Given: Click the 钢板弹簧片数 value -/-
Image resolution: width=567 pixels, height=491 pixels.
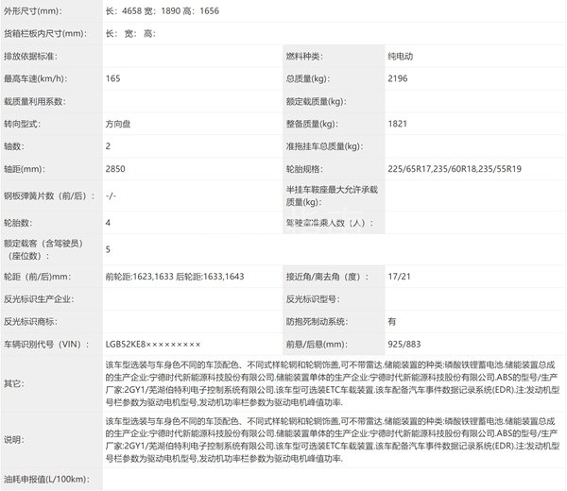Looking at the screenshot, I should pyautogui.click(x=112, y=196).
